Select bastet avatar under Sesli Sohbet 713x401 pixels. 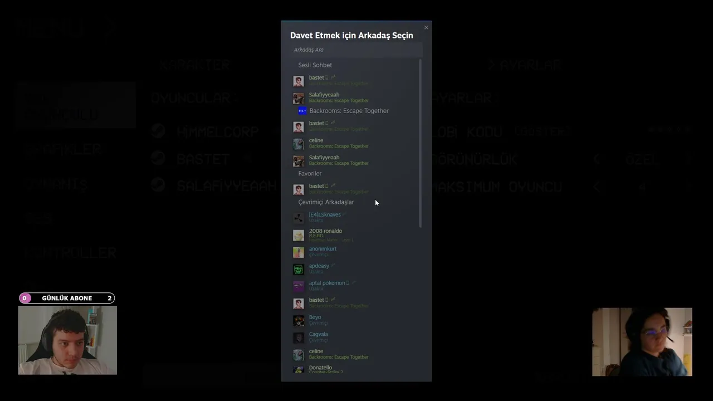299,81
